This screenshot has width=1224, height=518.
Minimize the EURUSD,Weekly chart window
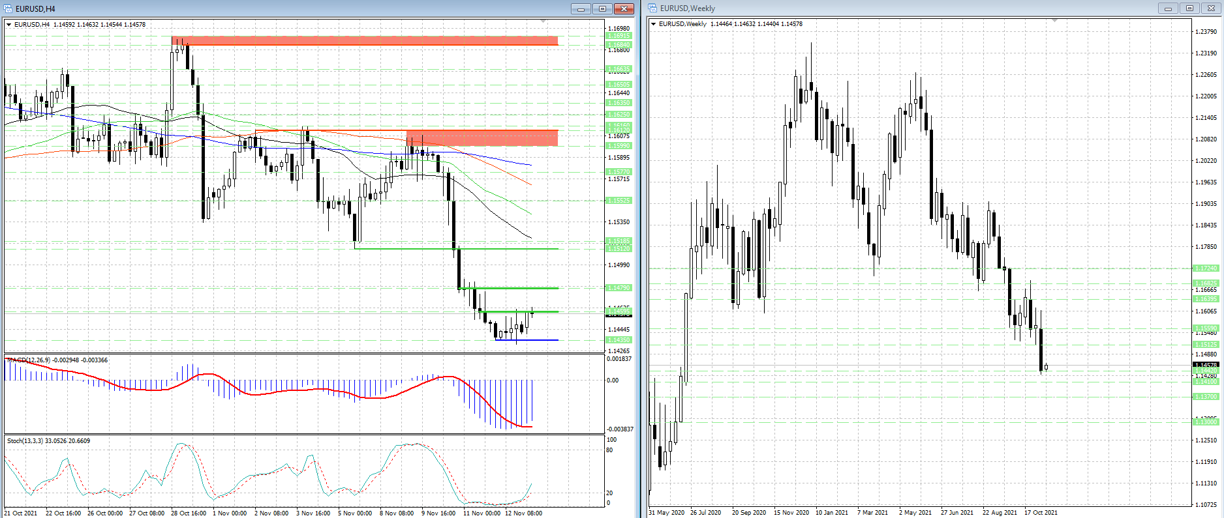pyautogui.click(x=1168, y=8)
